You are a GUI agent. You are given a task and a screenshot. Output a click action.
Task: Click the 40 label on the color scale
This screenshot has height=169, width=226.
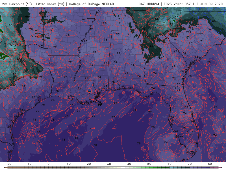point(129,164)
